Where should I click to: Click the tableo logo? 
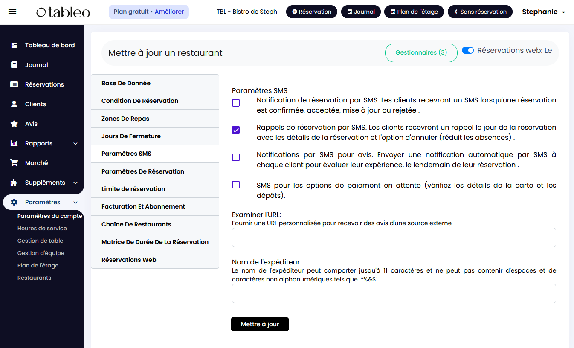63,12
